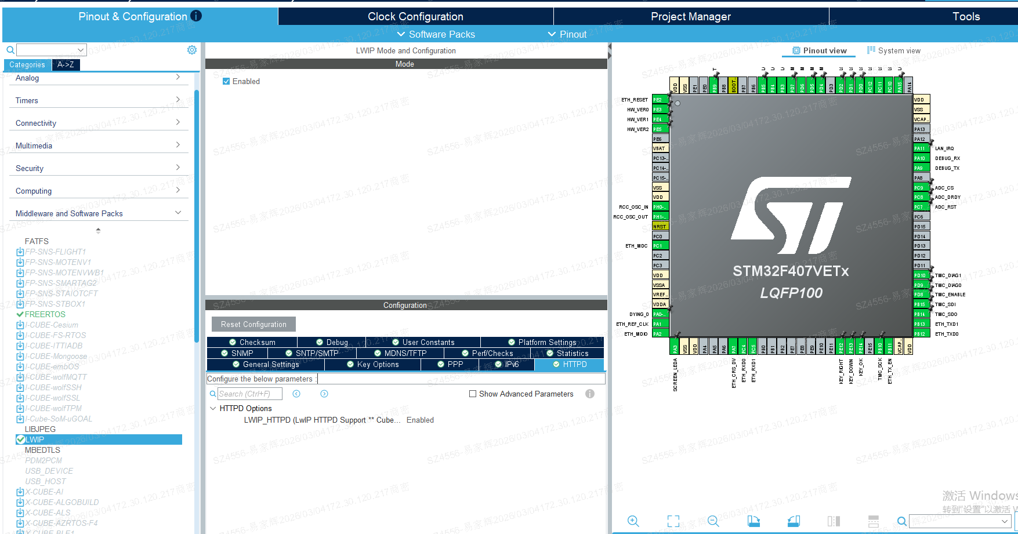
Task: Collapse Middleware and Software Packs category
Action: (177, 213)
